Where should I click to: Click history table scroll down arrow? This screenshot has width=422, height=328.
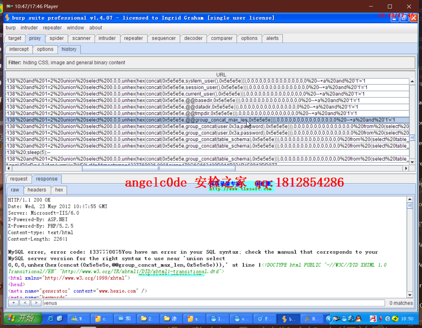(412, 162)
